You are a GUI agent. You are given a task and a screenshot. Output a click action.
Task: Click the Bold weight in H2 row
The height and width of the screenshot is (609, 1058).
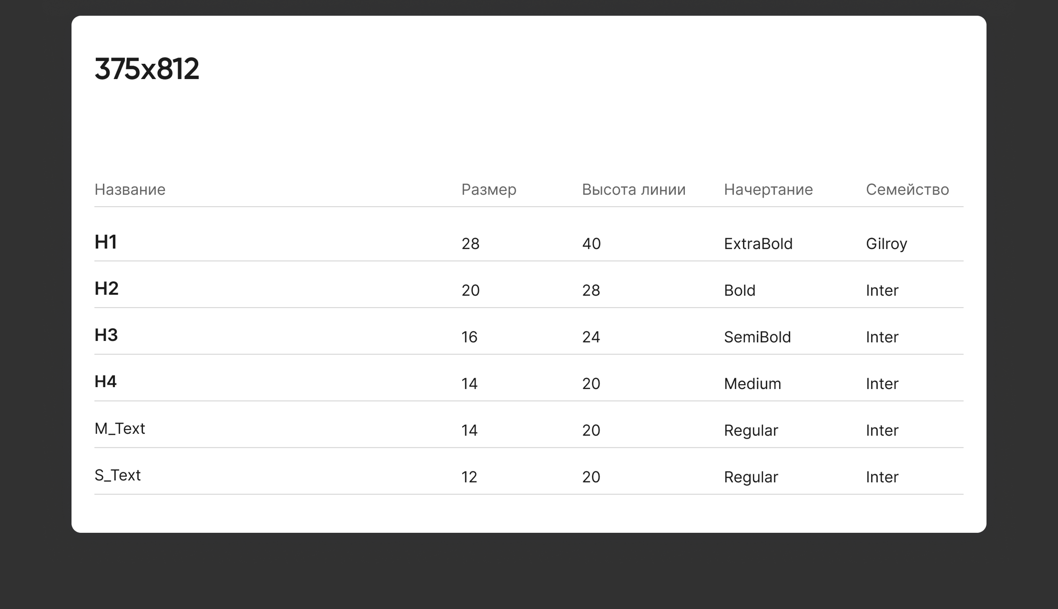coord(739,290)
